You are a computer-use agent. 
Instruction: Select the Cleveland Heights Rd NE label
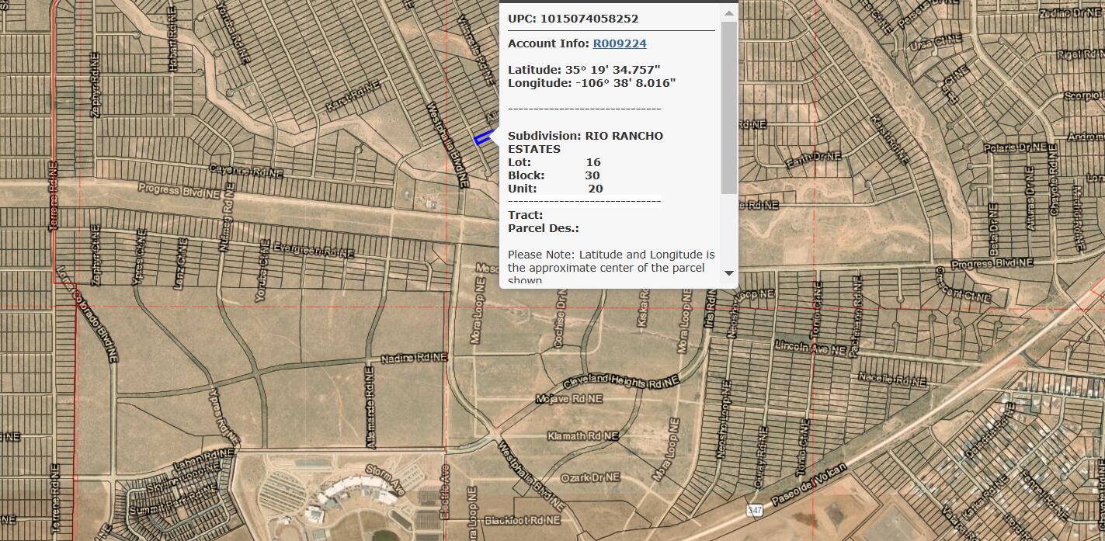(621, 382)
